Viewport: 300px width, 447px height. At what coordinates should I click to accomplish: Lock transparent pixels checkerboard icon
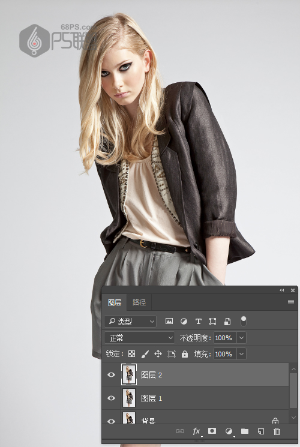click(x=131, y=354)
